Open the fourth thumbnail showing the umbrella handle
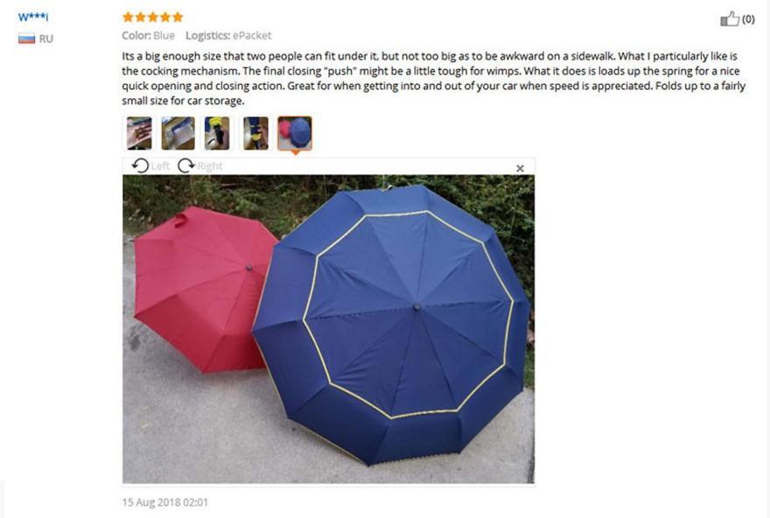This screenshot has height=518, width=770. point(255,133)
